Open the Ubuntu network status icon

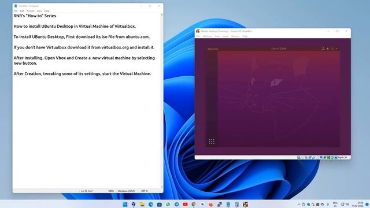(x=323, y=49)
